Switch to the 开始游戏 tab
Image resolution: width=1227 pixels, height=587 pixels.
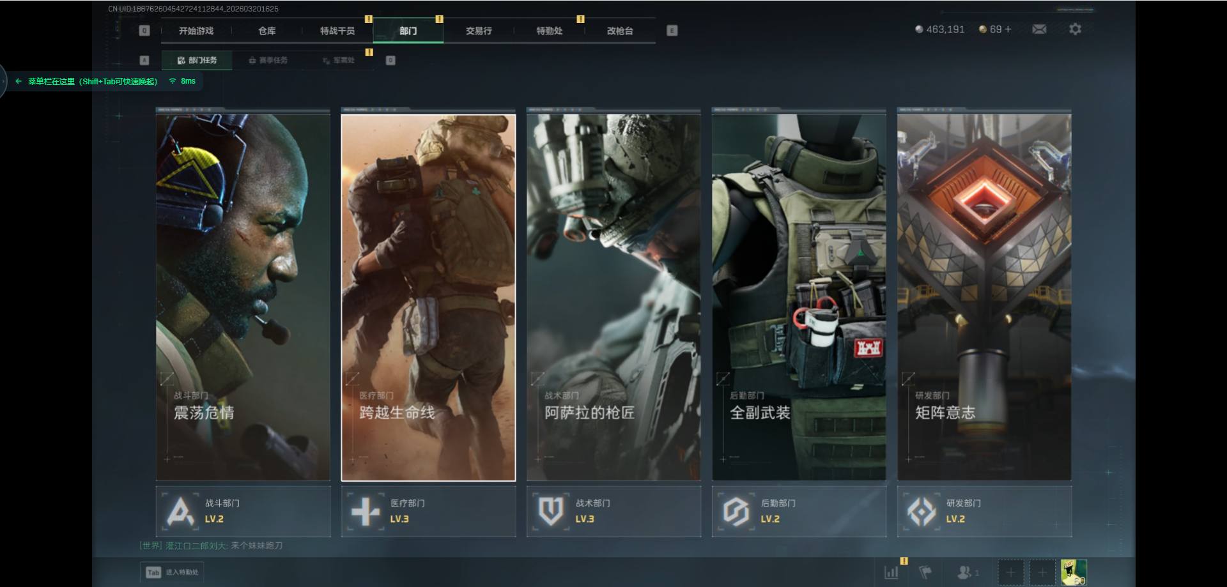coord(196,31)
